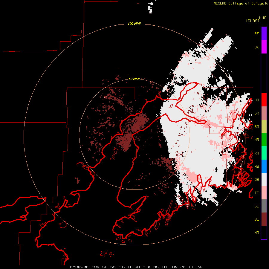269x269 pixels.
Task: Click the RF purple legend swatch
Action: [264, 33]
